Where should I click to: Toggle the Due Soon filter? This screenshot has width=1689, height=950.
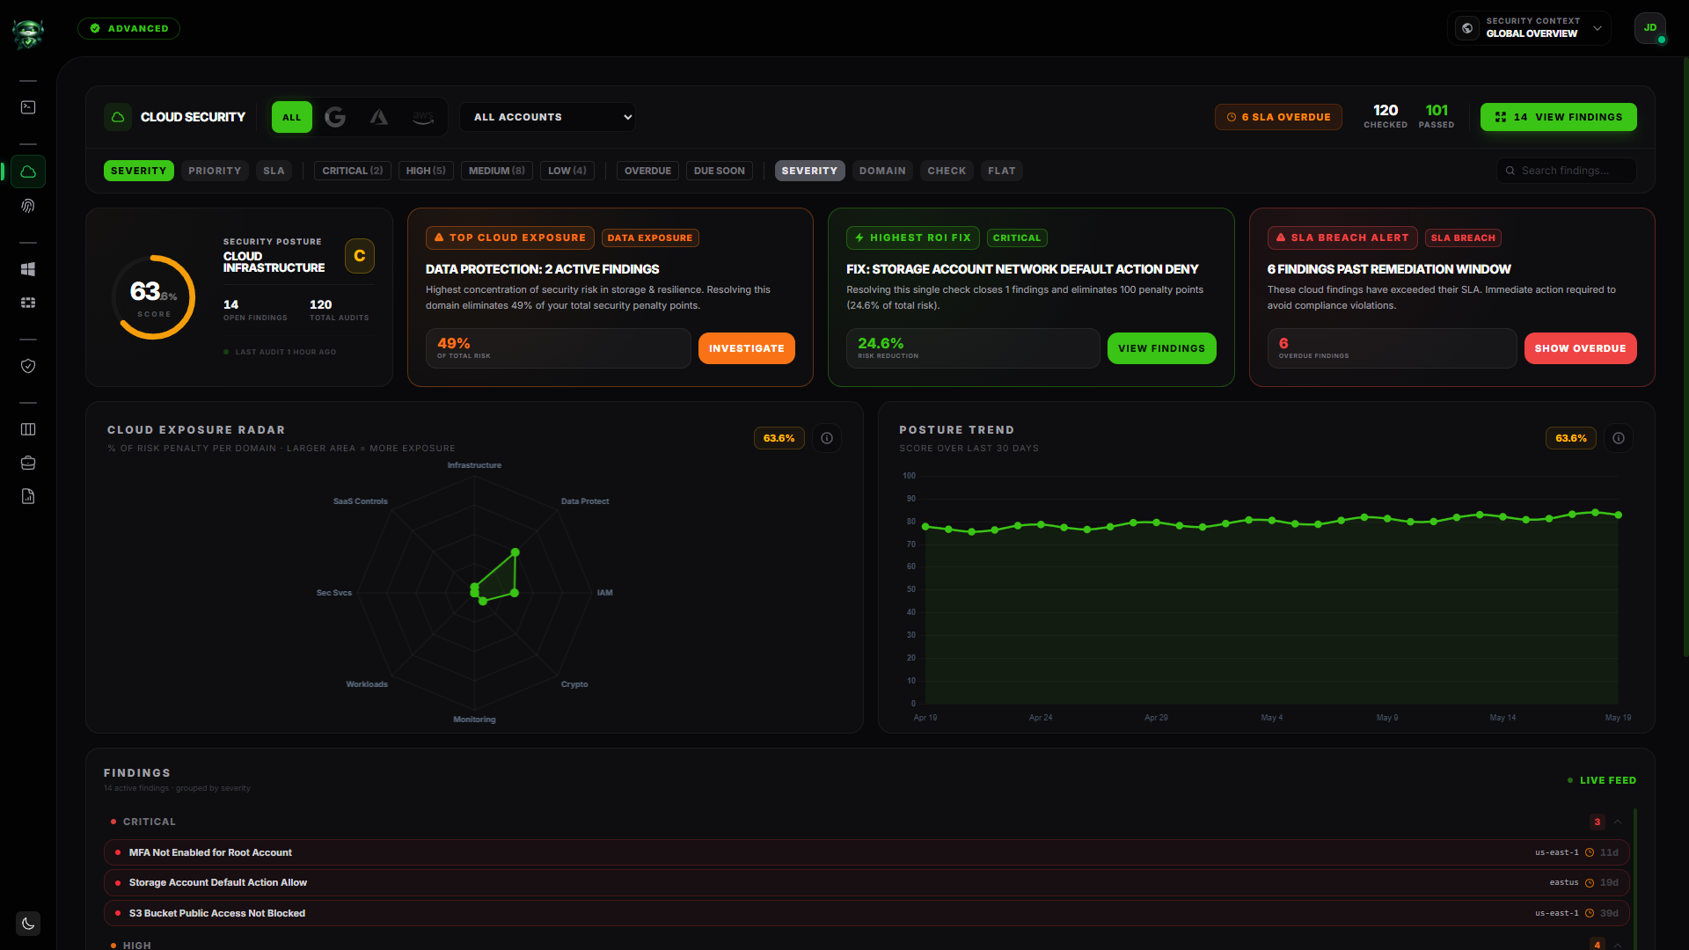[x=720, y=171]
